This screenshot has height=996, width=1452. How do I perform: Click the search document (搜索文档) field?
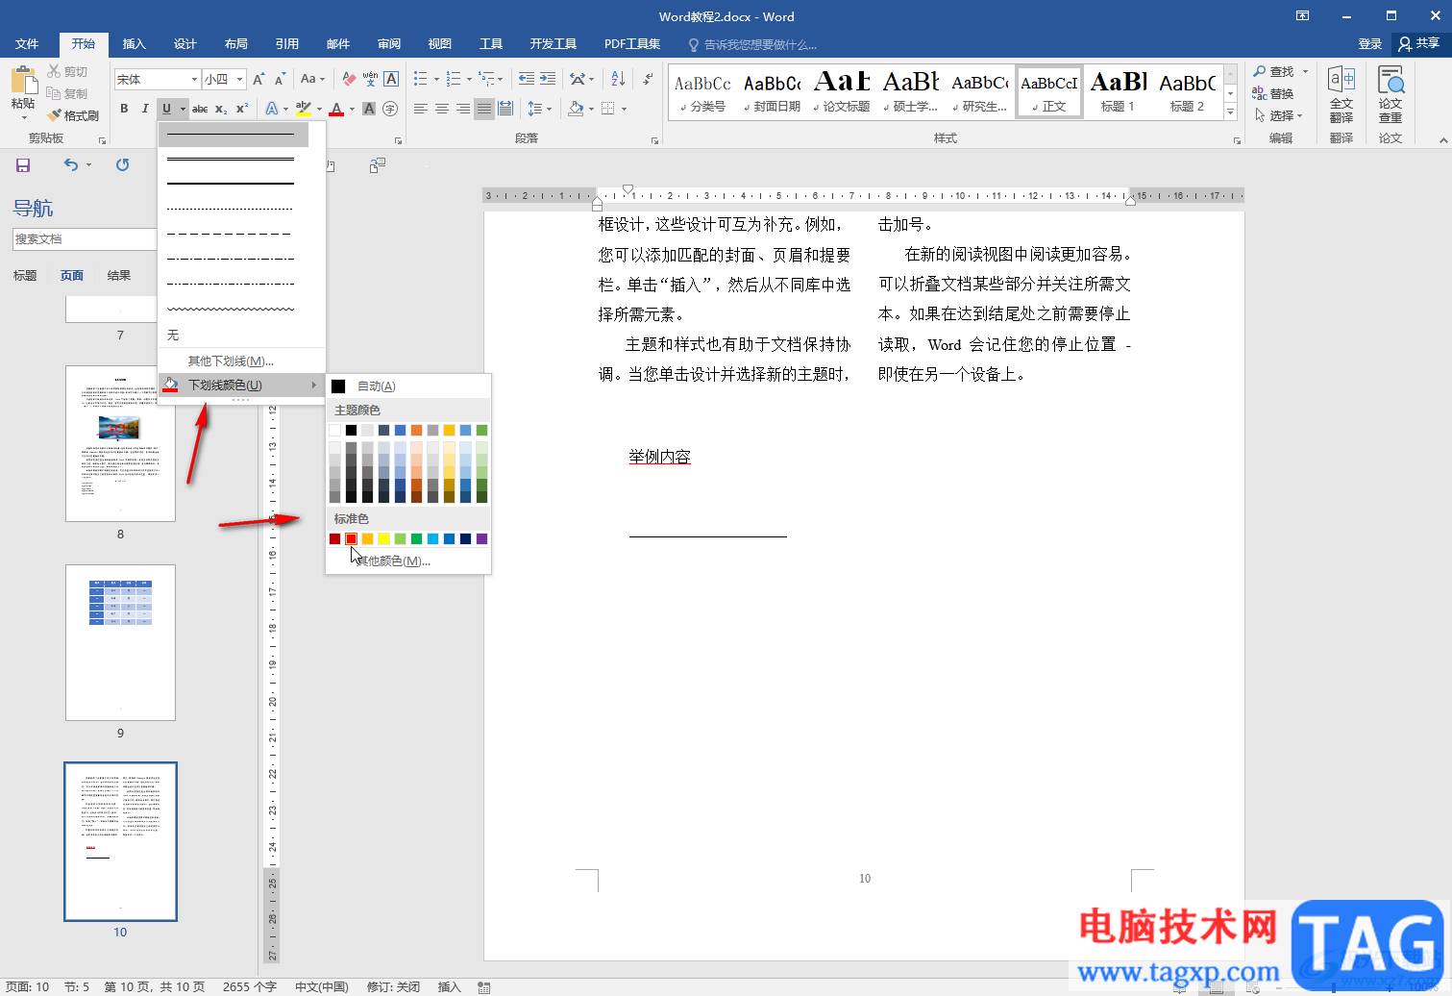coord(84,238)
